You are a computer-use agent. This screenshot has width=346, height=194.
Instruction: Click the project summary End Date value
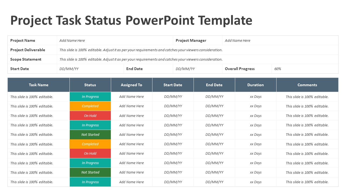point(185,69)
